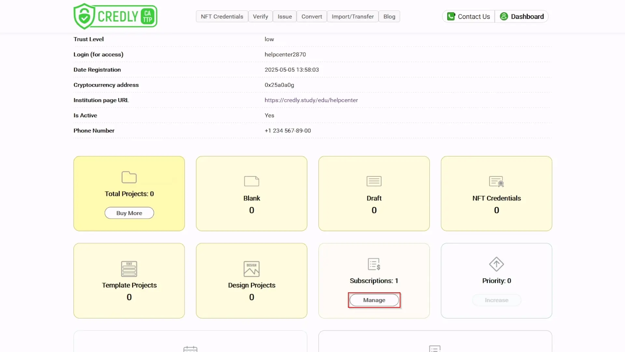The height and width of the screenshot is (352, 625).
Task: Select the Convert menu item
Action: (x=312, y=17)
